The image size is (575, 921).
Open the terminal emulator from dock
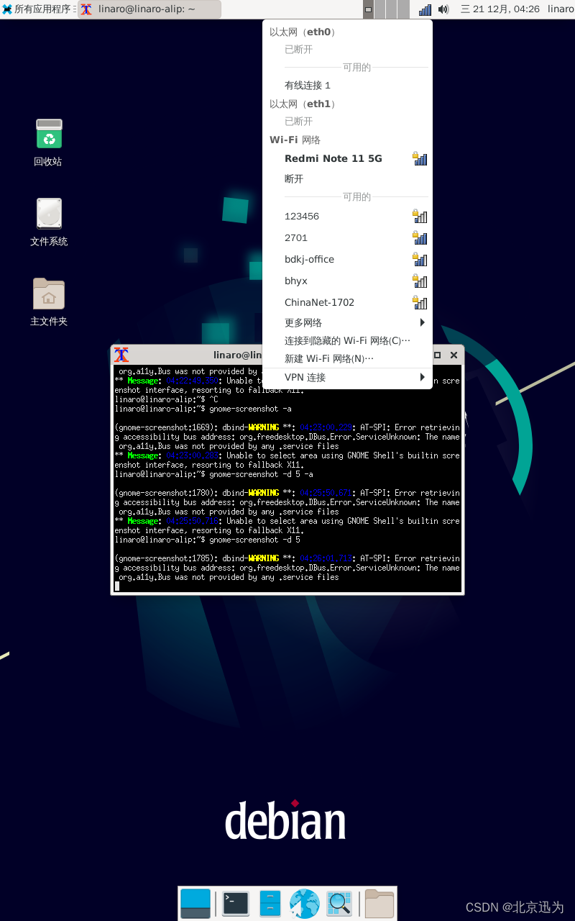pyautogui.click(x=236, y=903)
